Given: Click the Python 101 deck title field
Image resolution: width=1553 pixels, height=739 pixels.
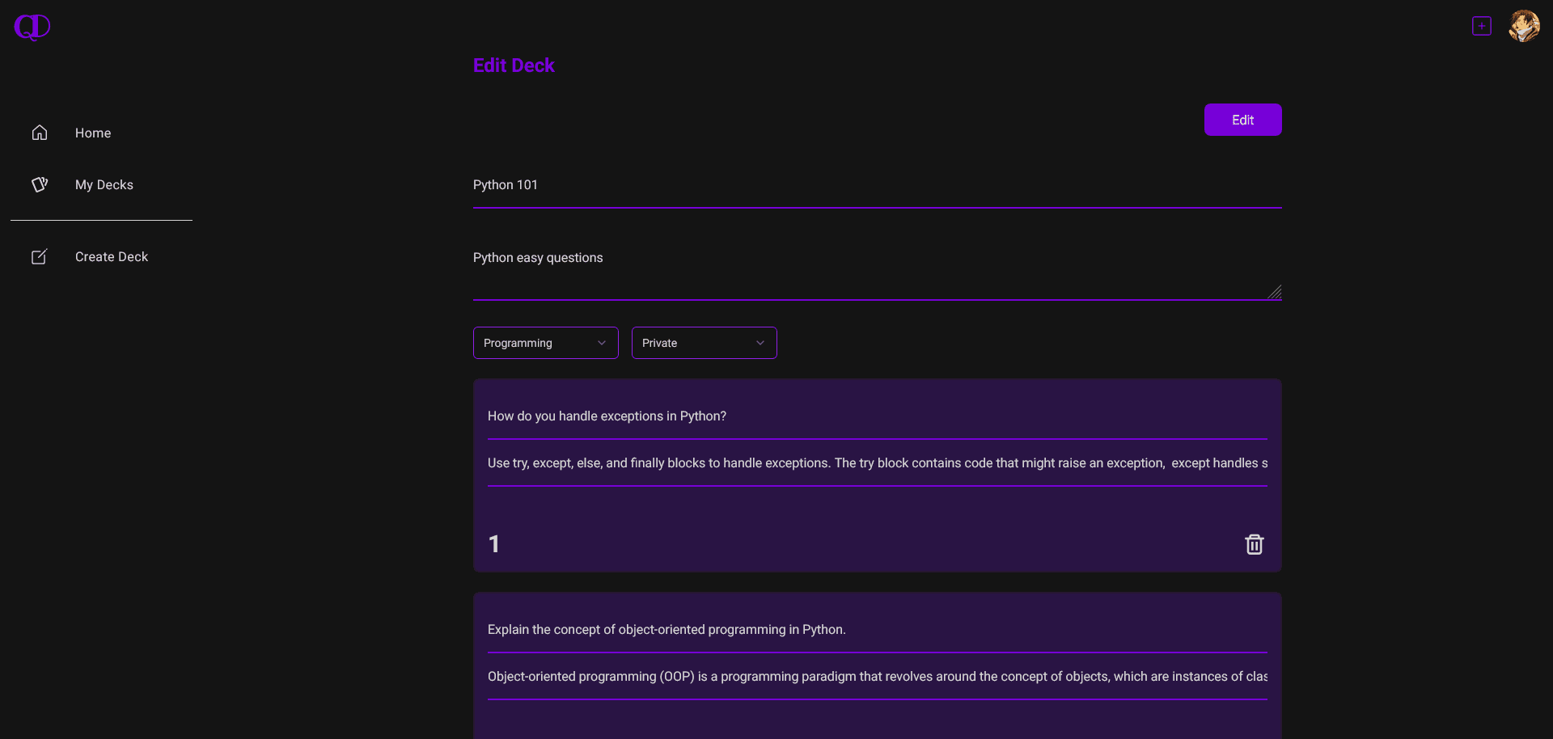Looking at the screenshot, I should pos(878,185).
